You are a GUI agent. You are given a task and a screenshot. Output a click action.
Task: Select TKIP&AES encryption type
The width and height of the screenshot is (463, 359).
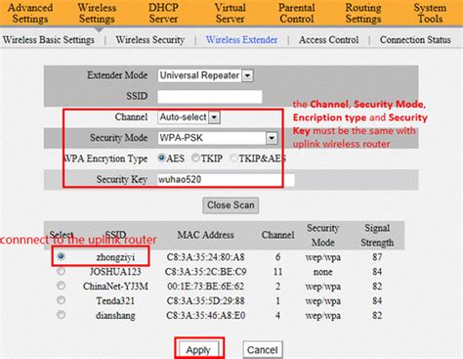pos(233,158)
